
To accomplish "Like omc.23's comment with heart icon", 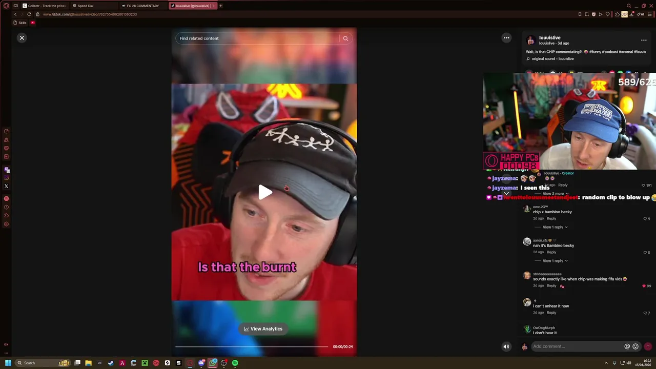I will point(645,219).
